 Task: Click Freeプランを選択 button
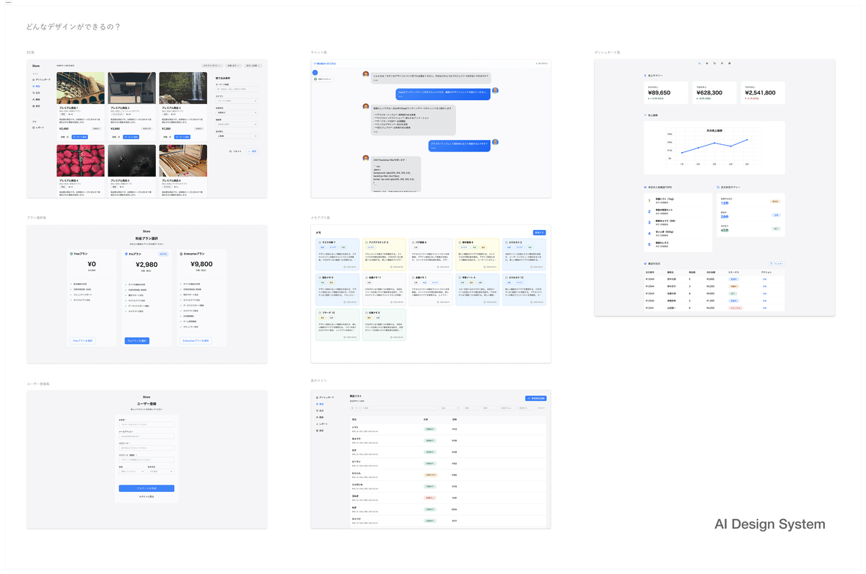tap(83, 340)
